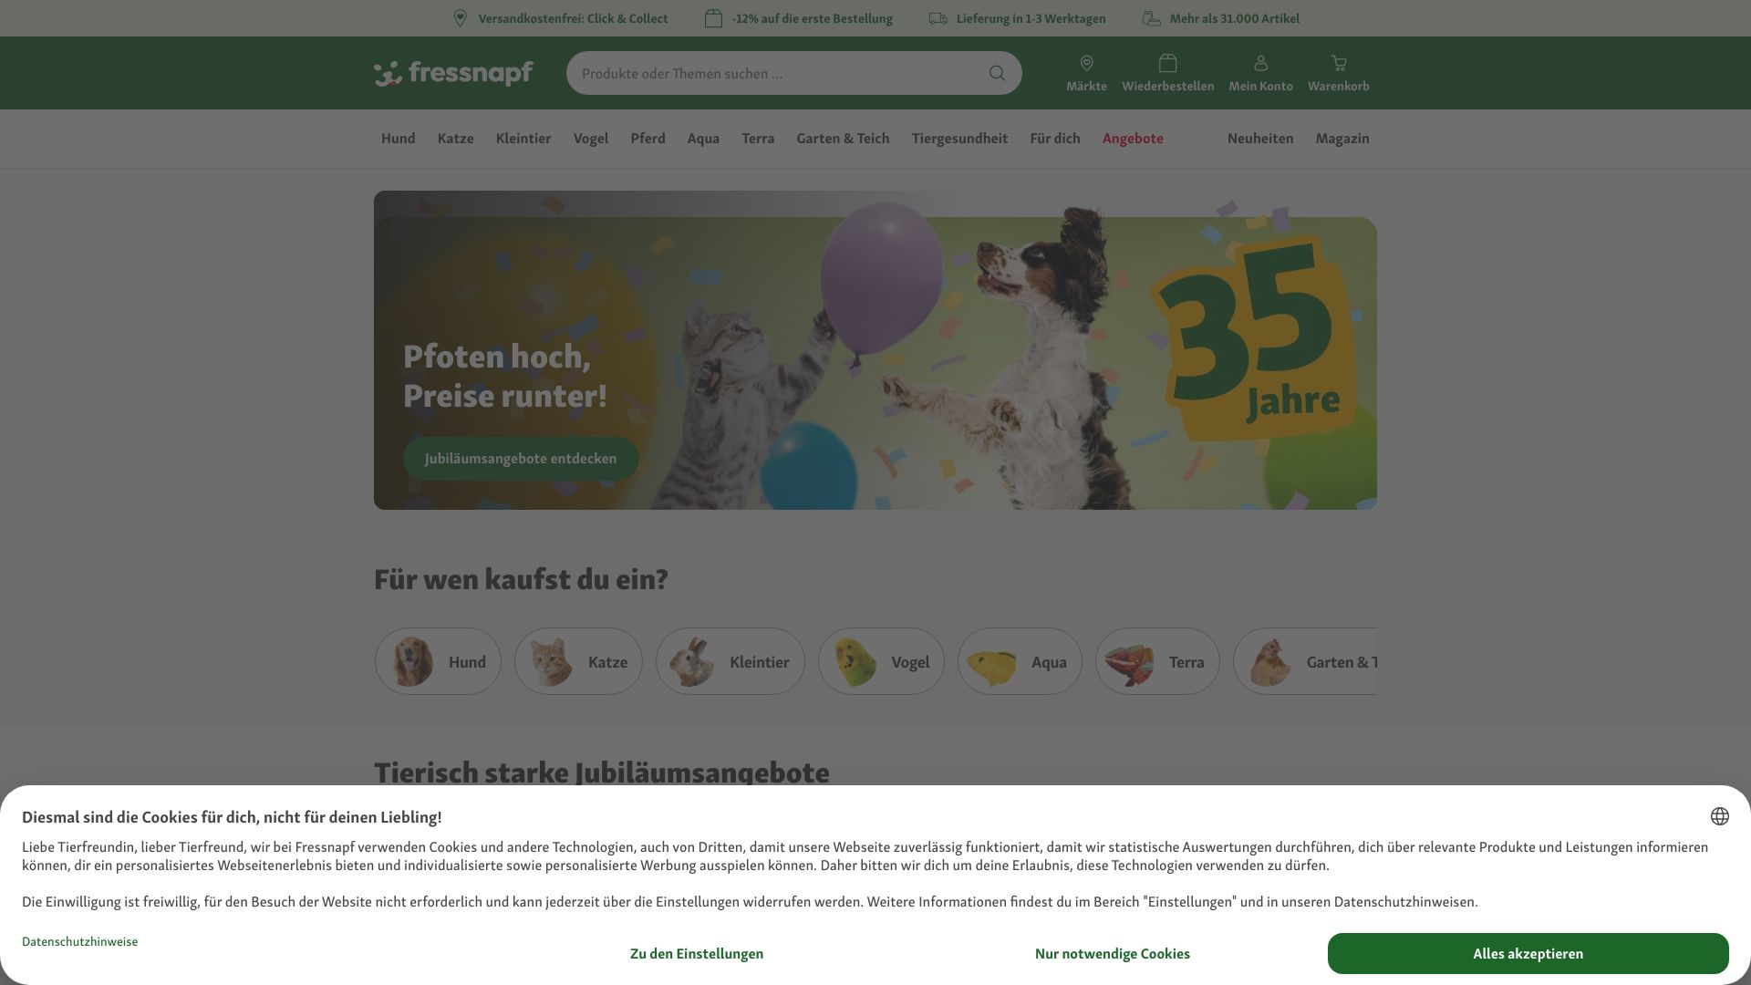
Task: Open the Datenschutzhinweise link
Action: click(x=80, y=941)
